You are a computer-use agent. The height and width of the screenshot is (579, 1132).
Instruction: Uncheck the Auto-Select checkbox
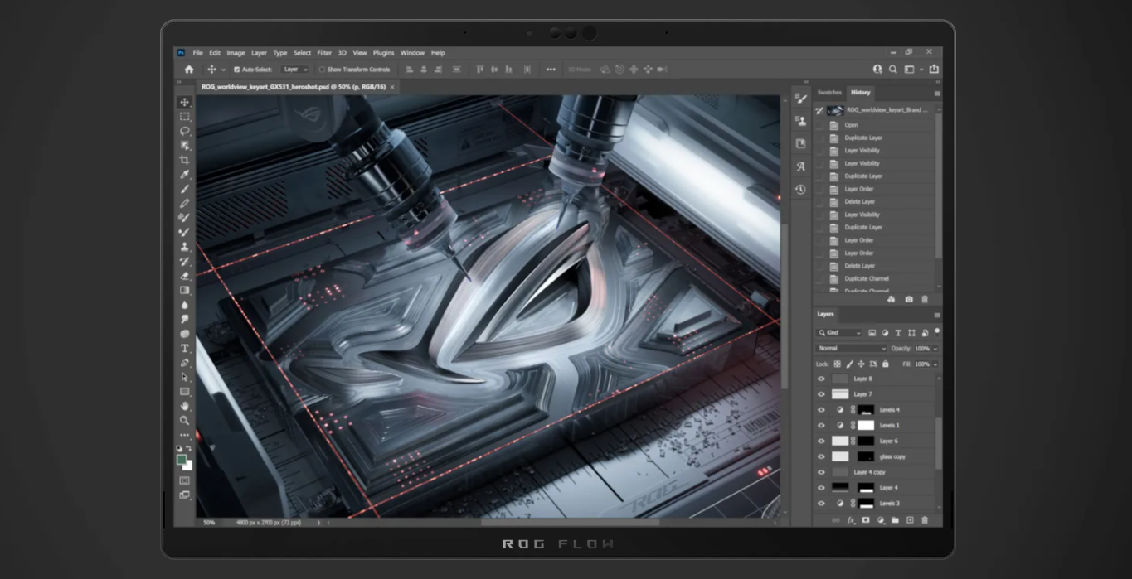[x=237, y=70]
